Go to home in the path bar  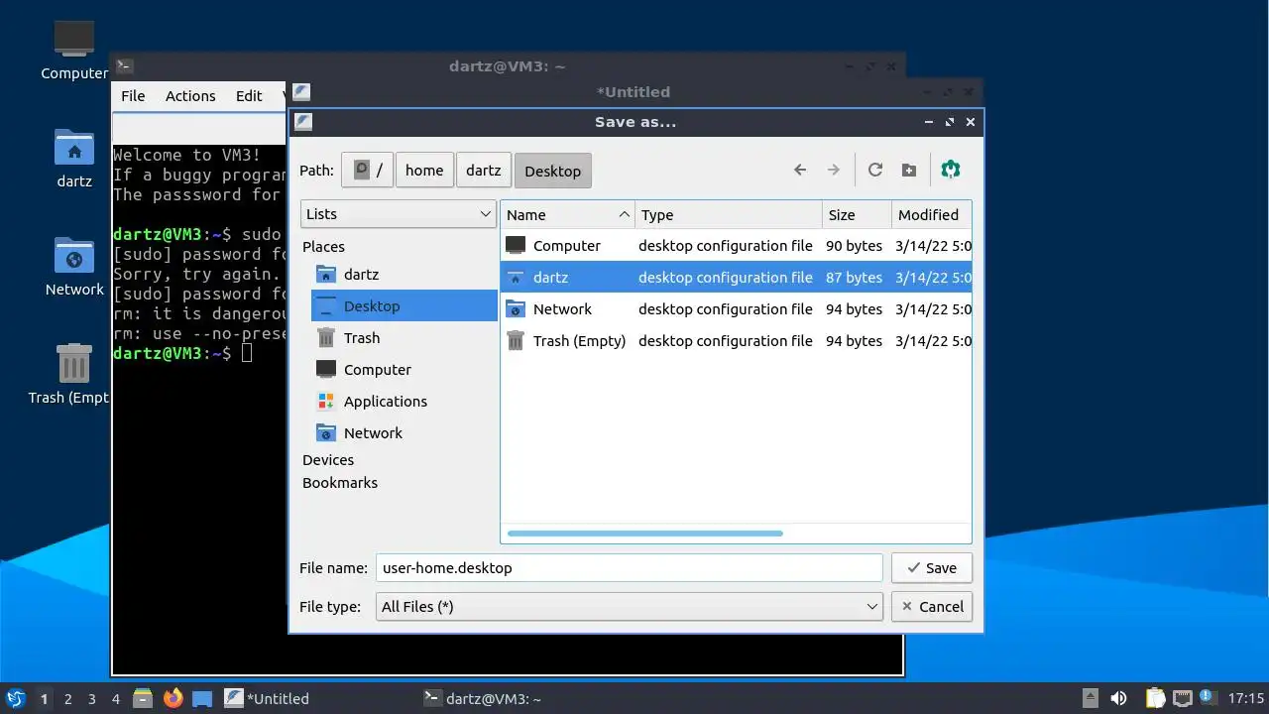tap(424, 170)
